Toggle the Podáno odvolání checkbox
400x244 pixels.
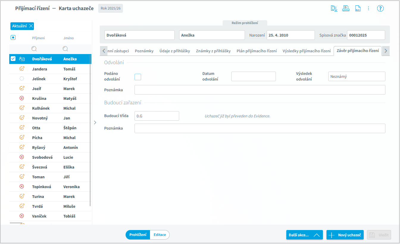pos(138,77)
